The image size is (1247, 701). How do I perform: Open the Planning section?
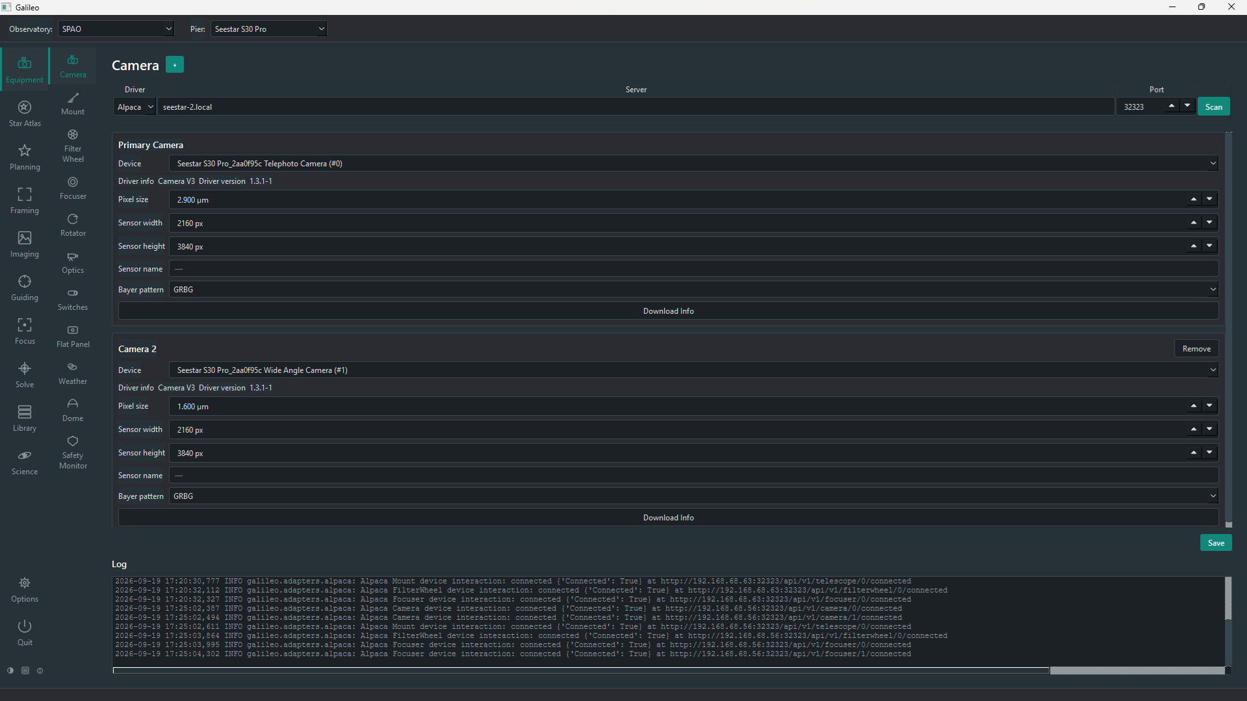25,157
